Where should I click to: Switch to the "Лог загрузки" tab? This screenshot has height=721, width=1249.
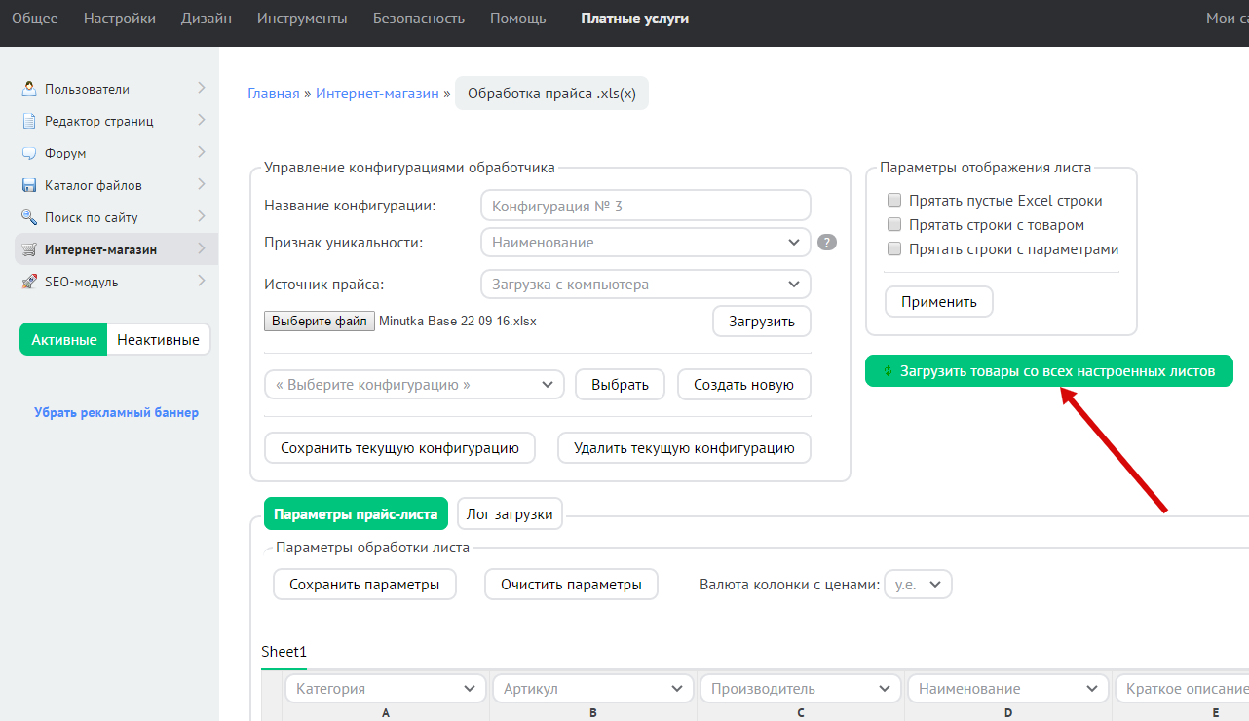click(510, 514)
